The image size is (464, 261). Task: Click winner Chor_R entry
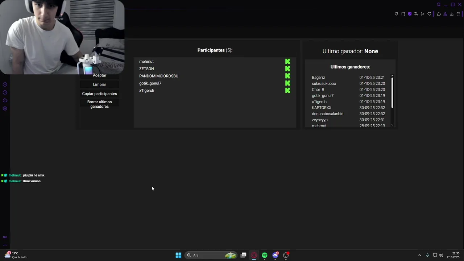coord(318,90)
